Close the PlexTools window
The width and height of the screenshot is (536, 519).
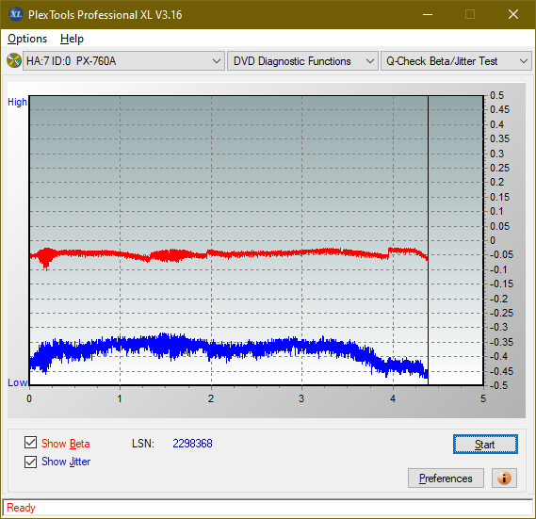(513, 14)
